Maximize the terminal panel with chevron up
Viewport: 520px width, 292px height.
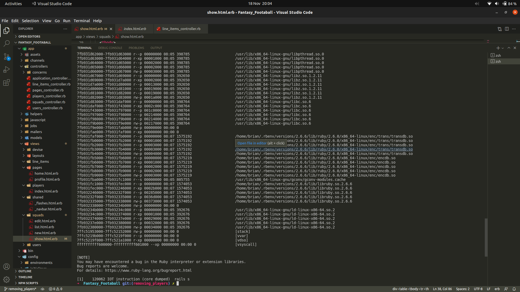pyautogui.click(x=509, y=48)
